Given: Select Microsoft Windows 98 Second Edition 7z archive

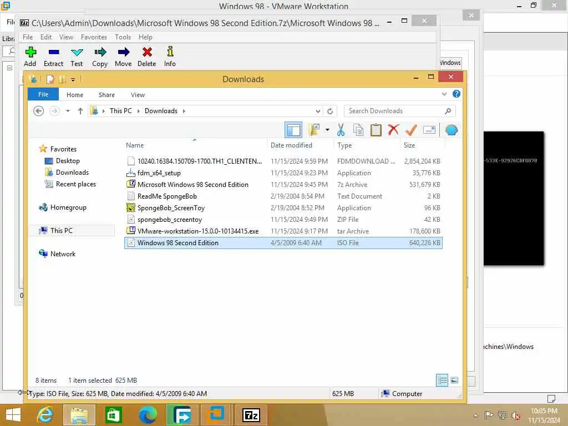Looking at the screenshot, I should [283, 185].
